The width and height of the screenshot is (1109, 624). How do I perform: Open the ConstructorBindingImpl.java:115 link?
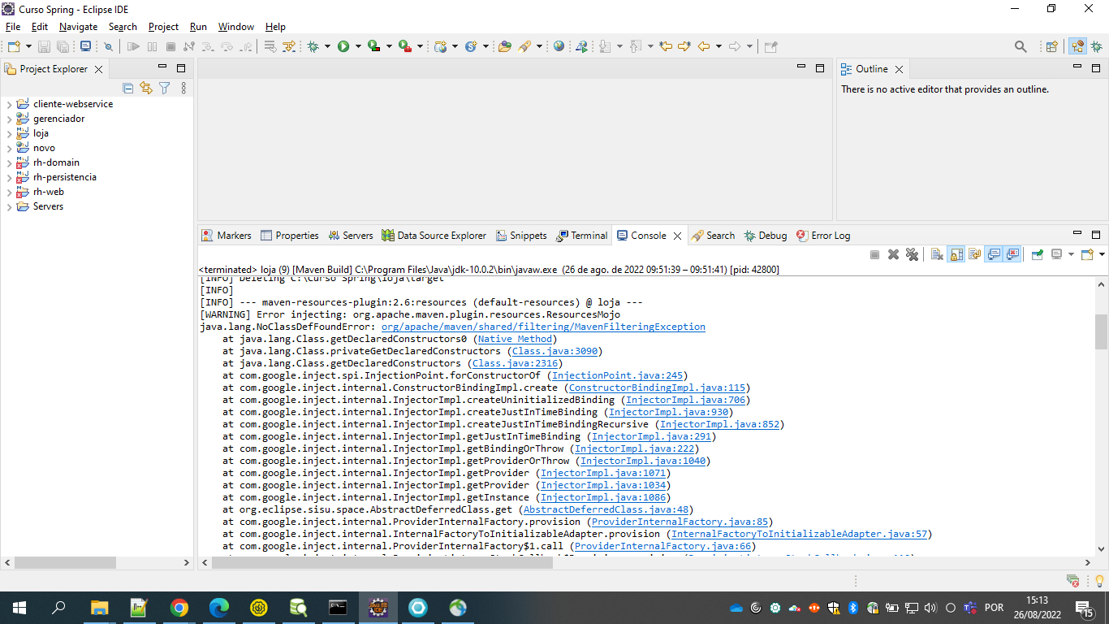657,388
